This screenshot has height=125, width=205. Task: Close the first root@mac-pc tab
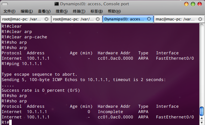47,19
